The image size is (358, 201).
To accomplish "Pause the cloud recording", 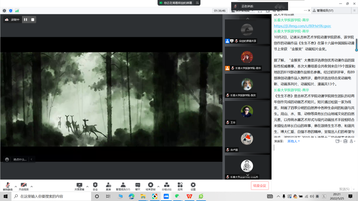I will pos(25,19).
